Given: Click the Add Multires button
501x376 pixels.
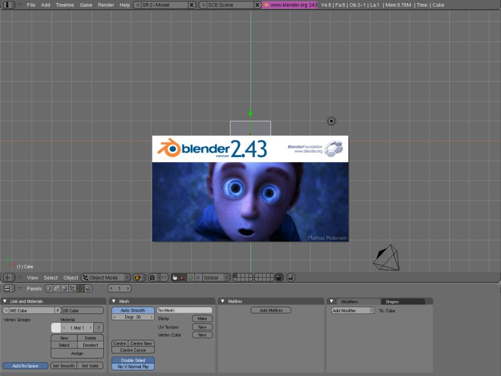Looking at the screenshot, I should pyautogui.click(x=271, y=310).
